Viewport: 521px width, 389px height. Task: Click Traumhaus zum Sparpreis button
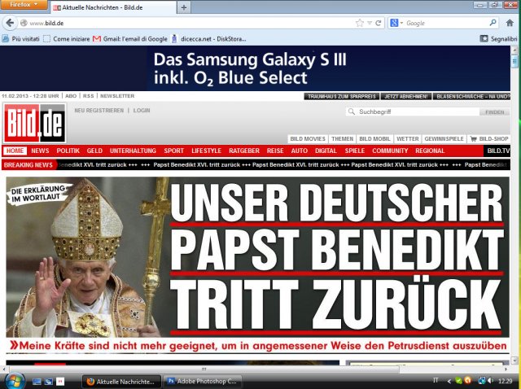(342, 96)
